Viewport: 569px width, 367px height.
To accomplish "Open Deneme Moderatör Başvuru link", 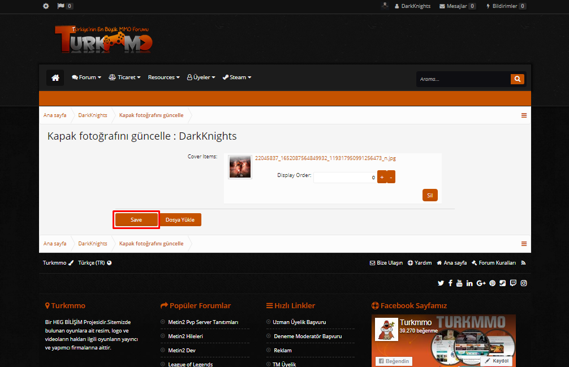I will [308, 336].
